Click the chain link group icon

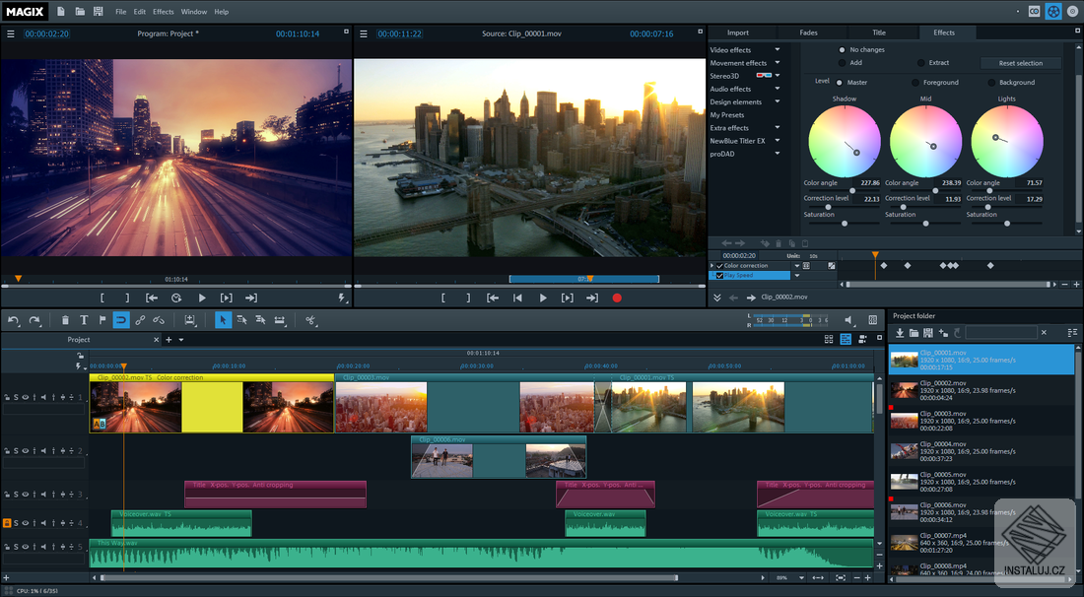(x=140, y=320)
